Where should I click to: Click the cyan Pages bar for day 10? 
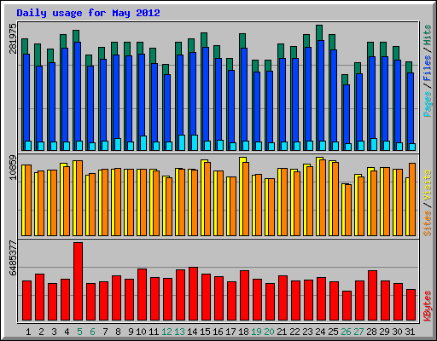click(143, 143)
